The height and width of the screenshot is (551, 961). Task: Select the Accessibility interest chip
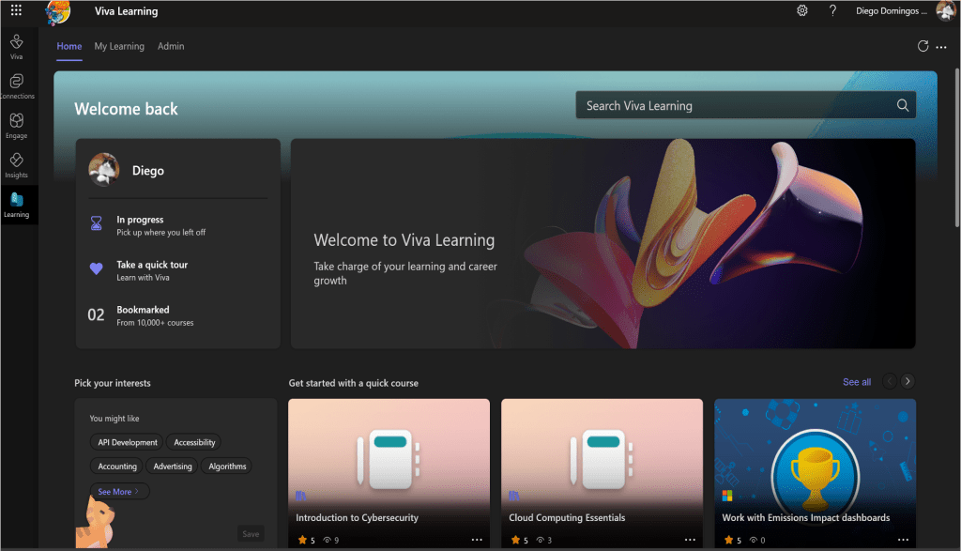(194, 442)
